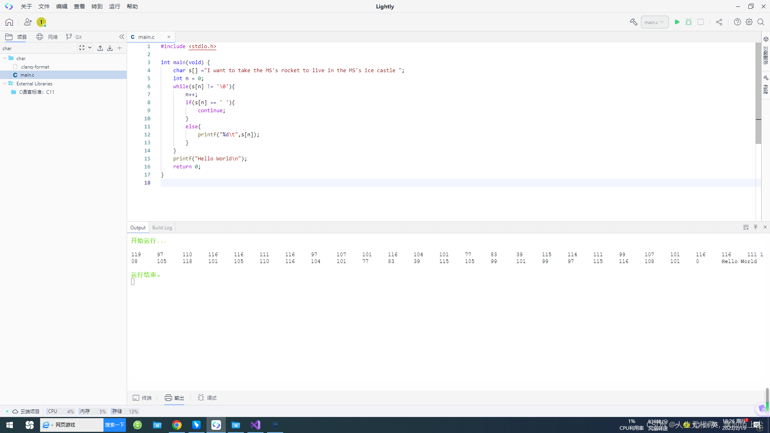Viewport: 770px width, 433px height.
Task: Click the output wrap lines icon
Action: click(746, 227)
